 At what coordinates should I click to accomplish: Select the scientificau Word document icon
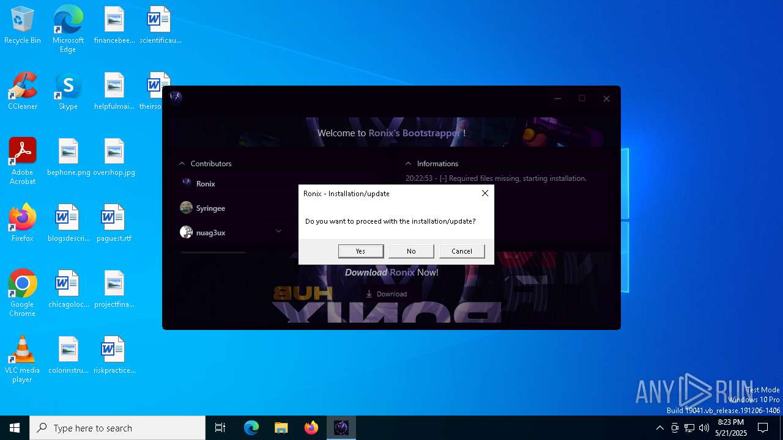click(x=160, y=26)
